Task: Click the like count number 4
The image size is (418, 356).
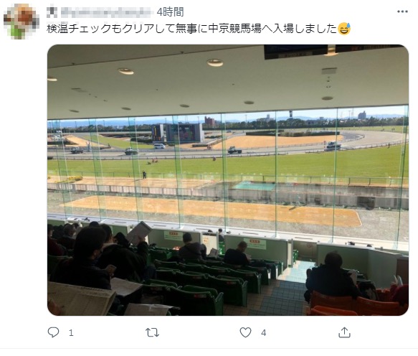Action: [x=263, y=333]
